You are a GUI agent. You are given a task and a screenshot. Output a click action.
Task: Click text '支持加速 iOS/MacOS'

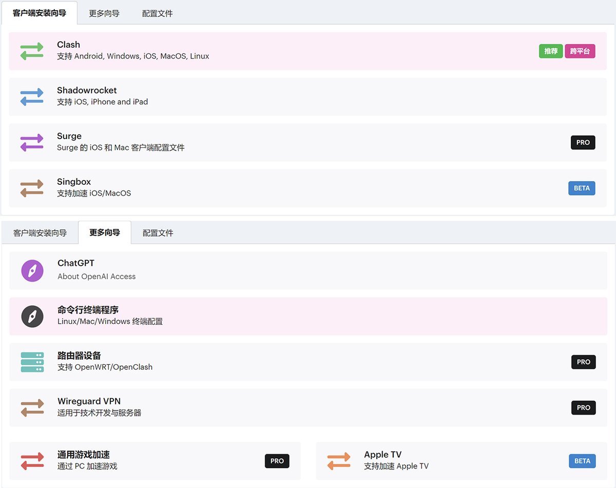click(x=94, y=193)
